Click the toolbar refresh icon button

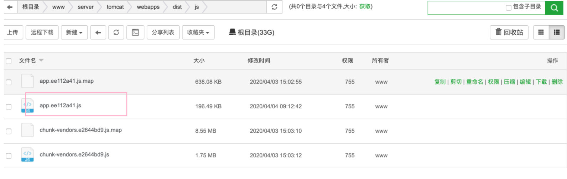point(116,32)
